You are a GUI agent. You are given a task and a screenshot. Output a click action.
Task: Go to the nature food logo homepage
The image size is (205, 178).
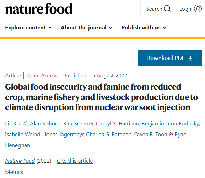(39, 9)
